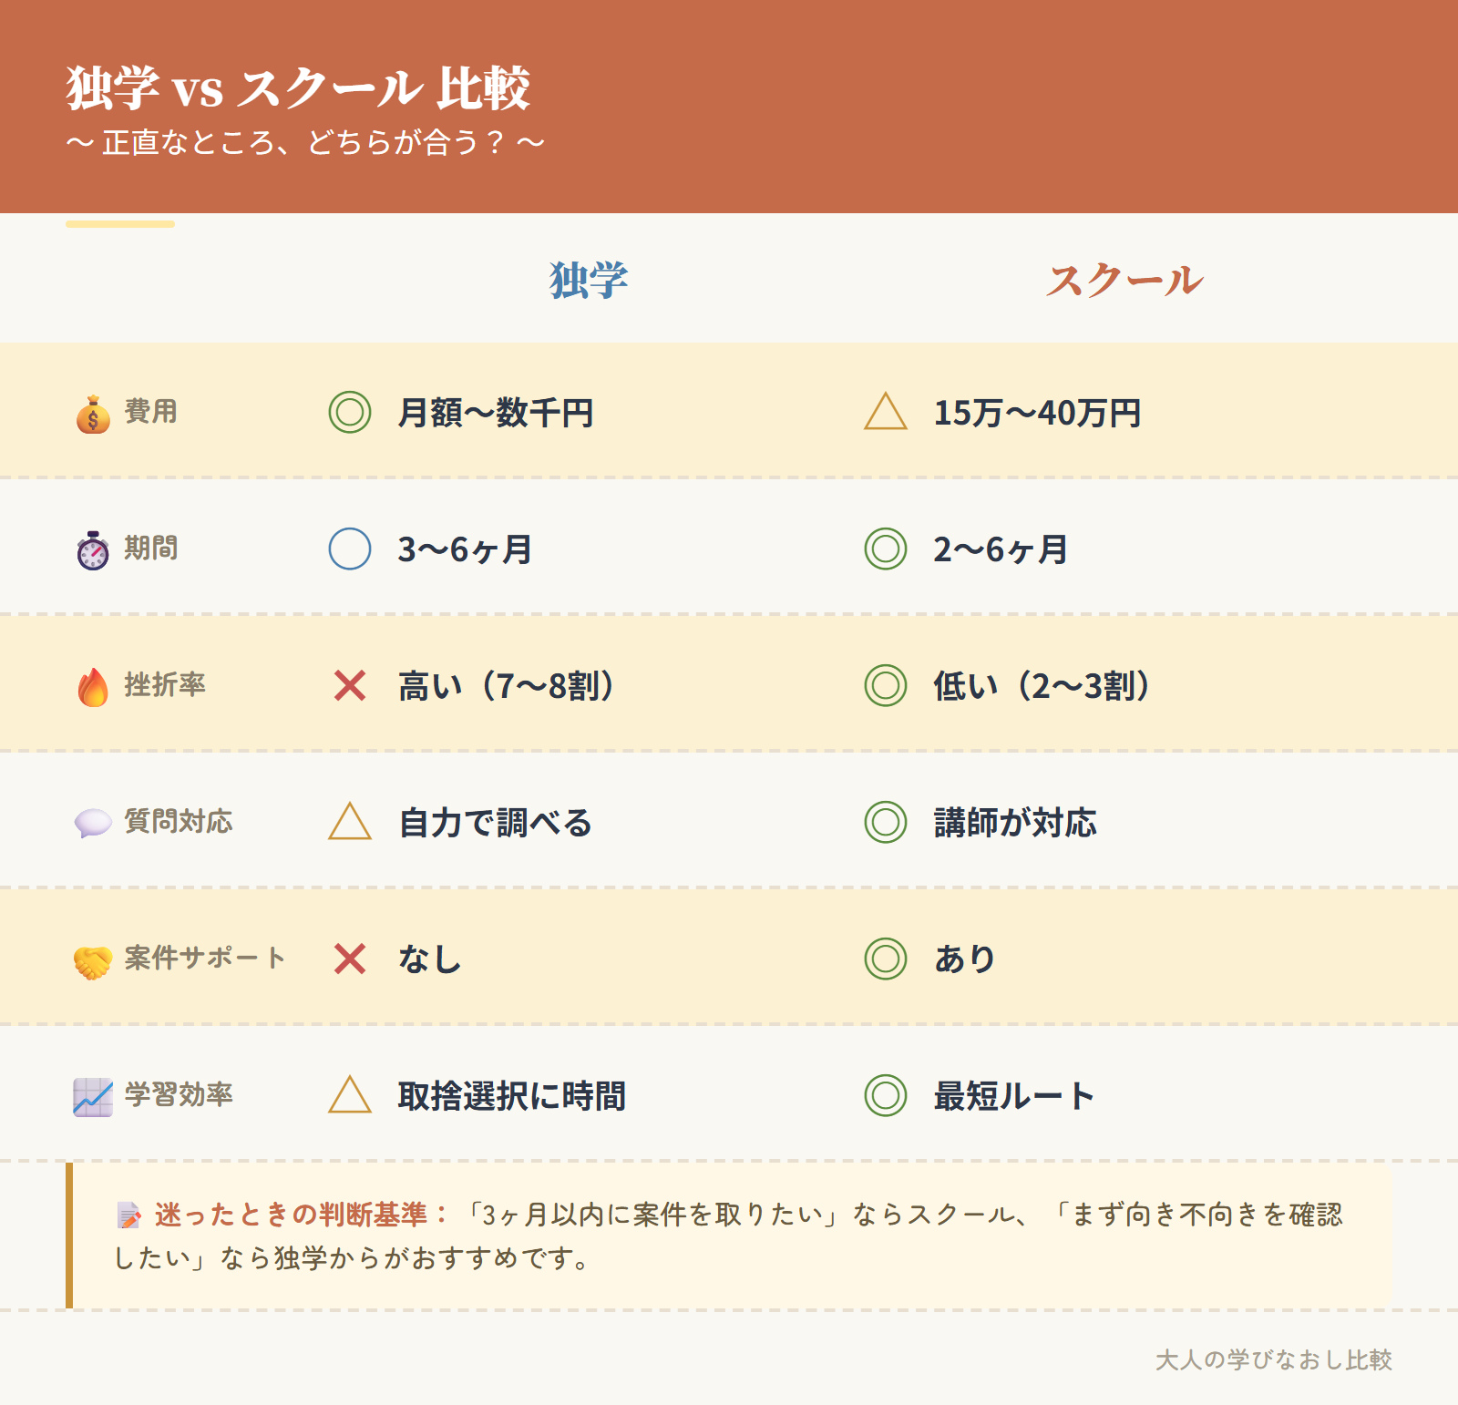Click the handshake icon beside 案件サポート
The width and height of the screenshot is (1458, 1405).
point(93,961)
